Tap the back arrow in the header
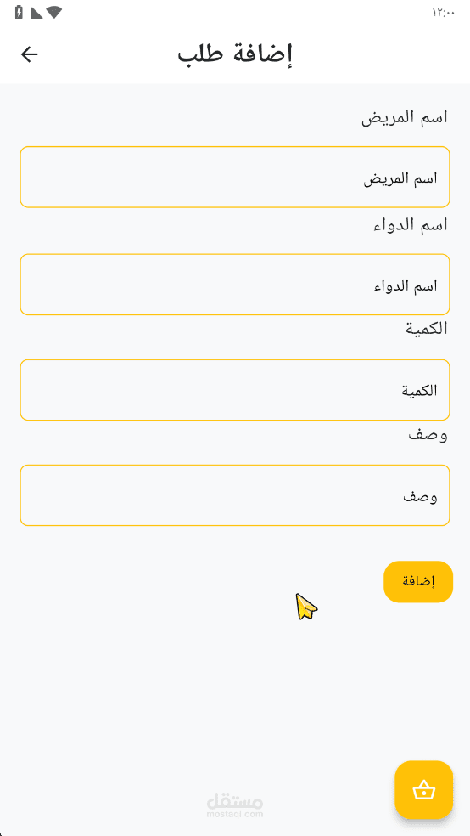470x836 pixels. (30, 54)
